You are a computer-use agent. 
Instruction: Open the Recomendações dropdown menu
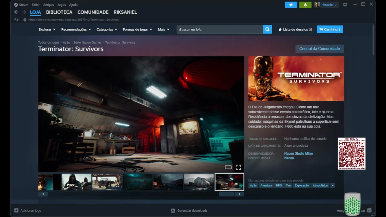point(76,30)
